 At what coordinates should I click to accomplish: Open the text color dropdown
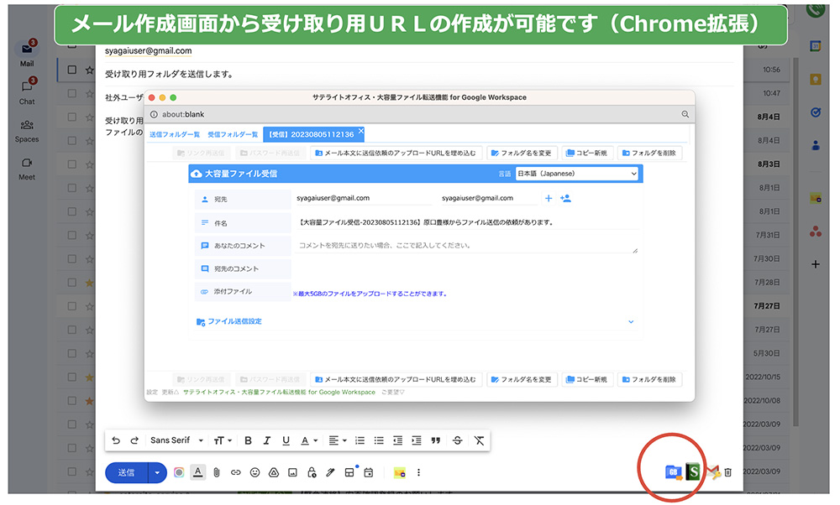[308, 440]
